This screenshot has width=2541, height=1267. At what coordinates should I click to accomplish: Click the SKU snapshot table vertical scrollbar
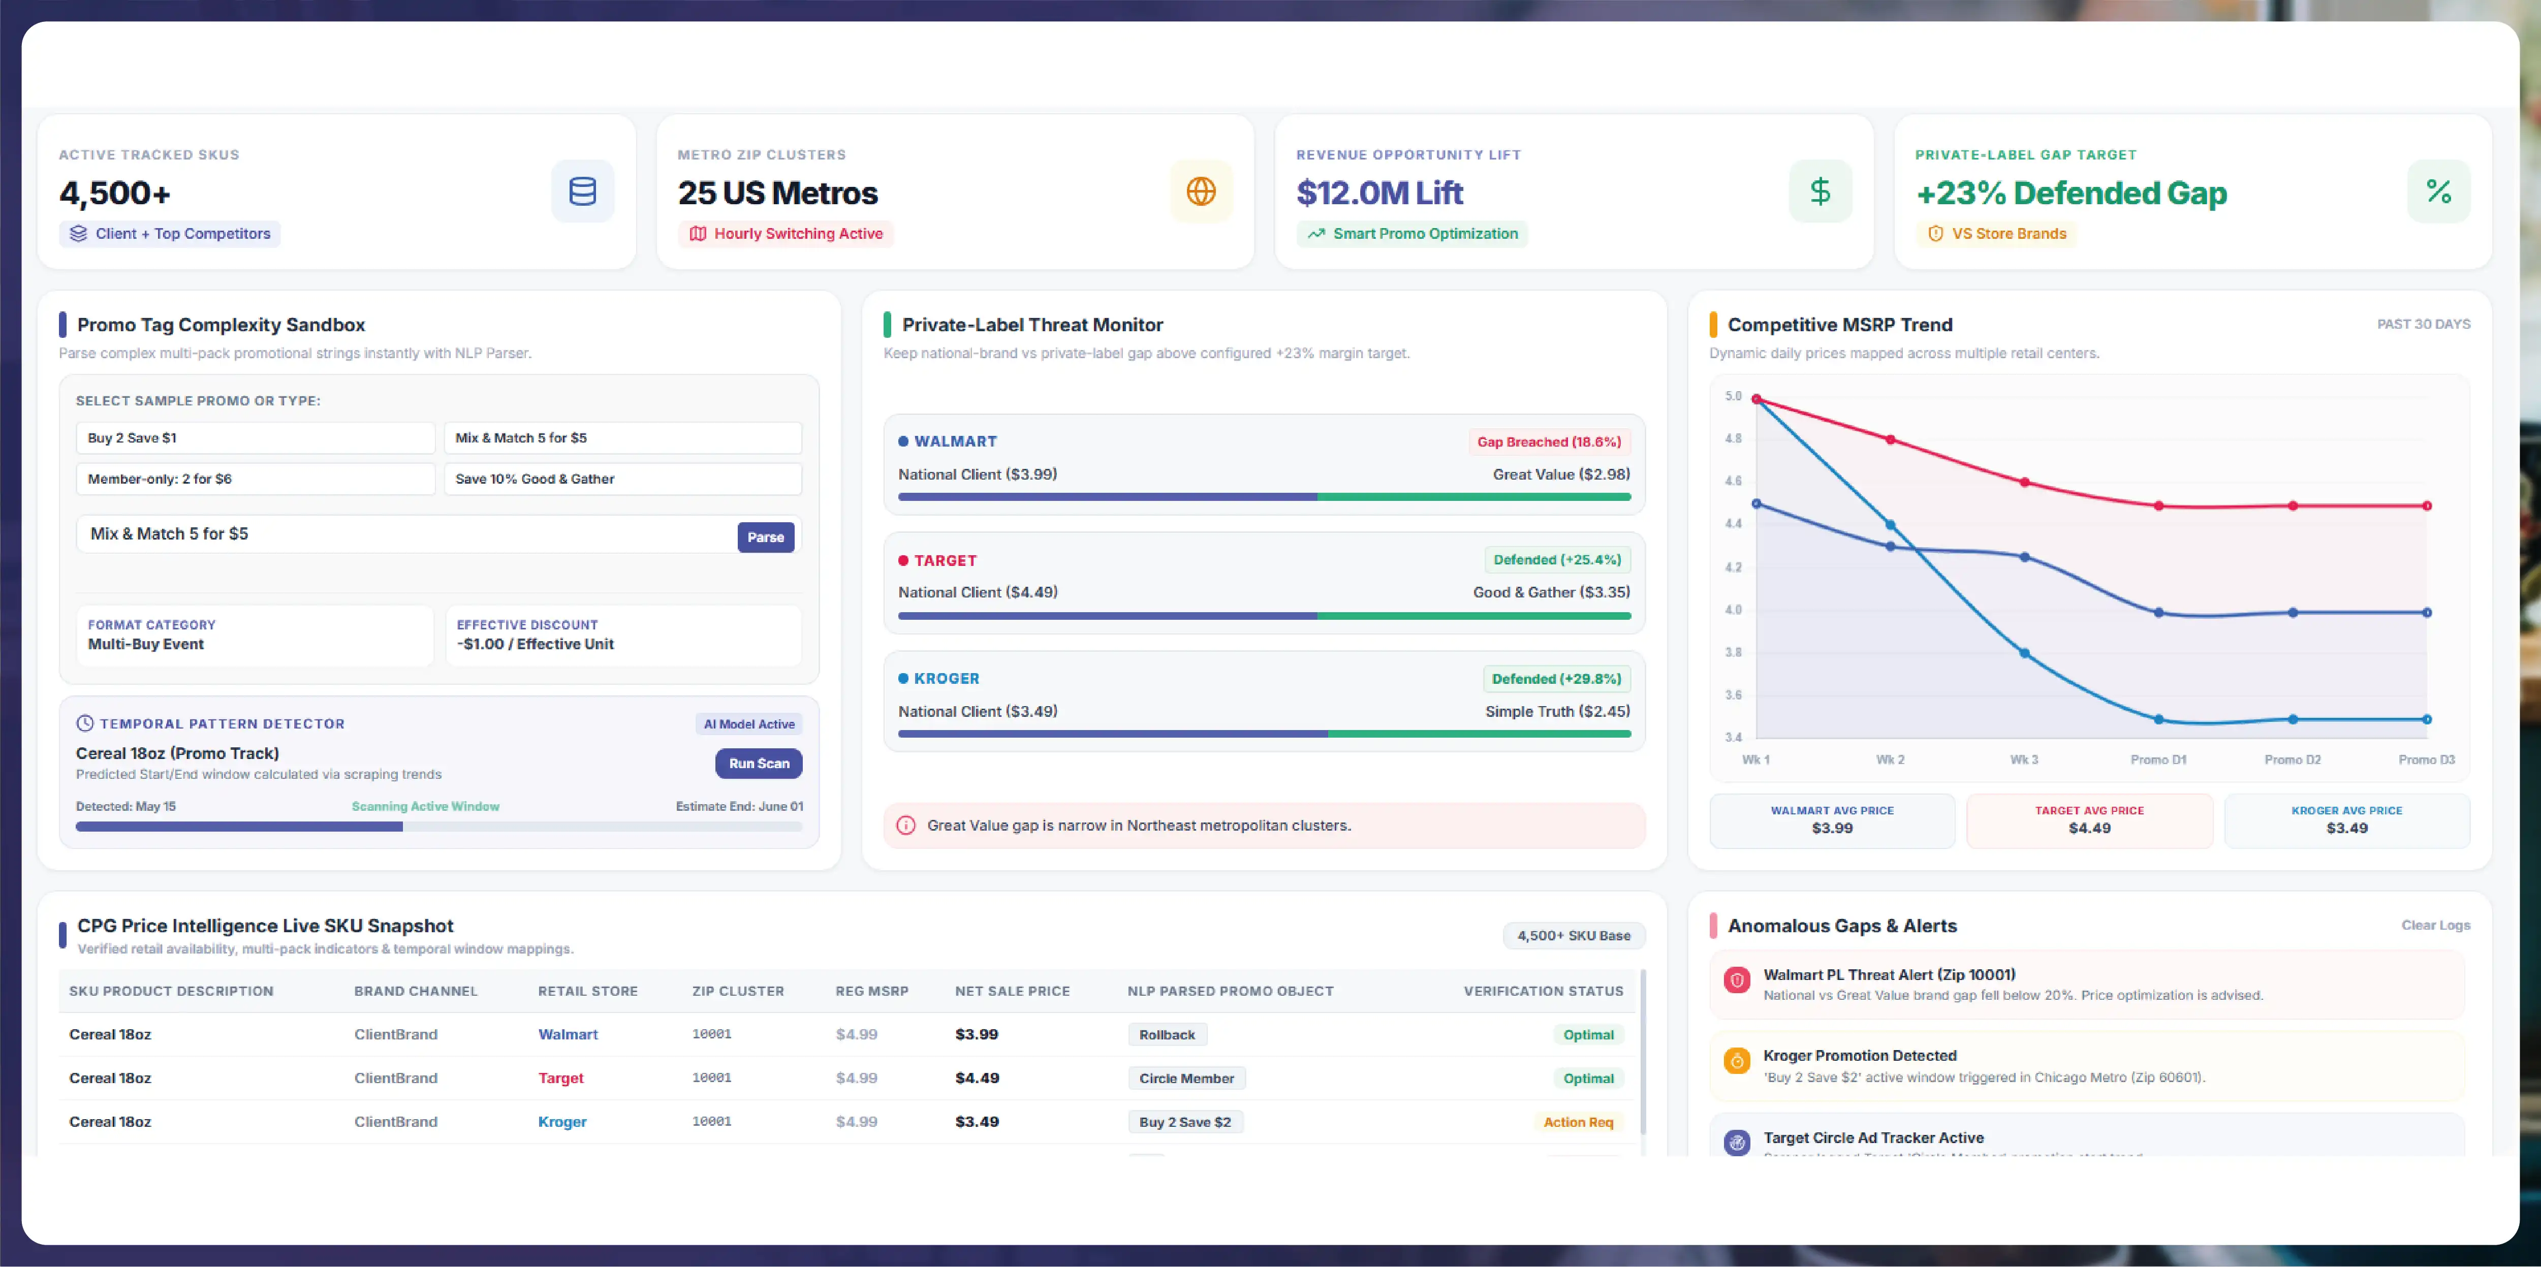[x=1642, y=1052]
